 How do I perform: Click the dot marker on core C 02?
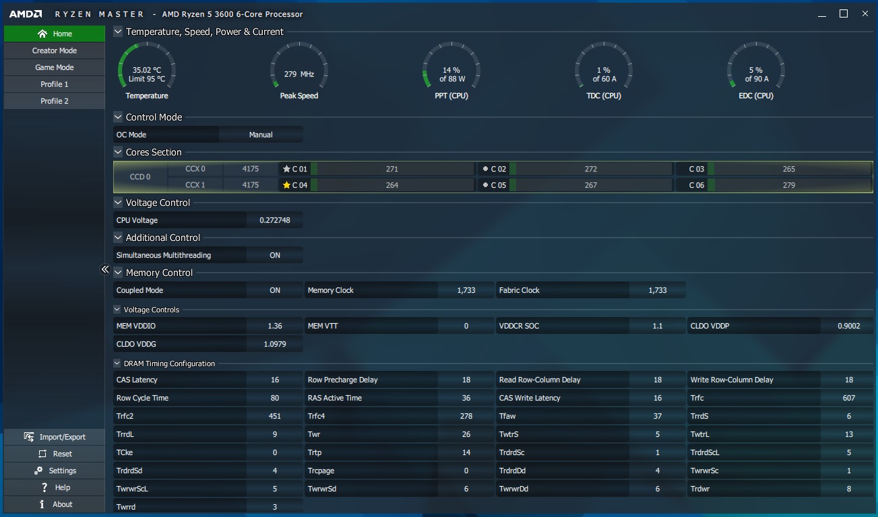coord(485,169)
